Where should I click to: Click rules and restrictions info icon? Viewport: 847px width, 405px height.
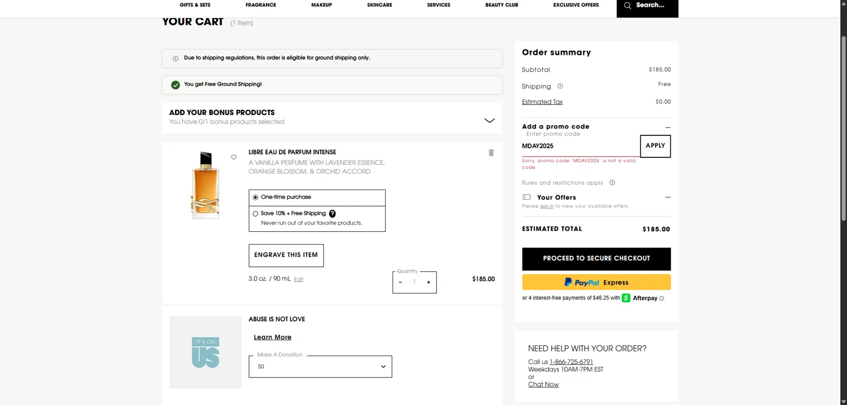pos(612,183)
